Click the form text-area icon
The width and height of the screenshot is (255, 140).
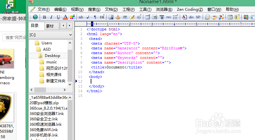[x=154, y=17]
